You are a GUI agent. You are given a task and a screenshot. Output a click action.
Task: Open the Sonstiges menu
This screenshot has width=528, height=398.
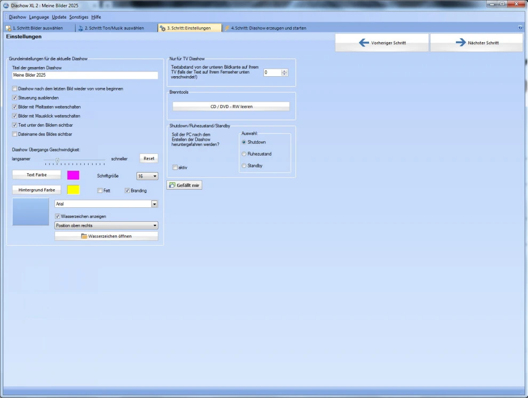(78, 17)
